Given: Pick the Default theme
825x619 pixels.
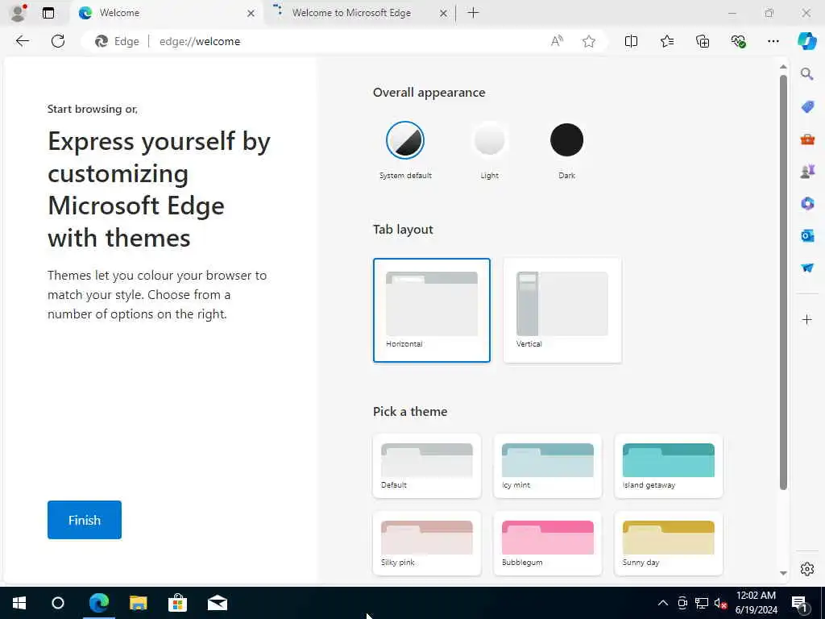Looking at the screenshot, I should point(427,466).
